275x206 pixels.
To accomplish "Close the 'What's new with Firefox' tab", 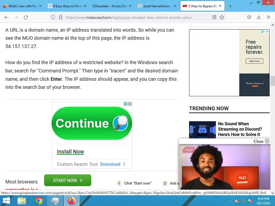I will point(40,6).
